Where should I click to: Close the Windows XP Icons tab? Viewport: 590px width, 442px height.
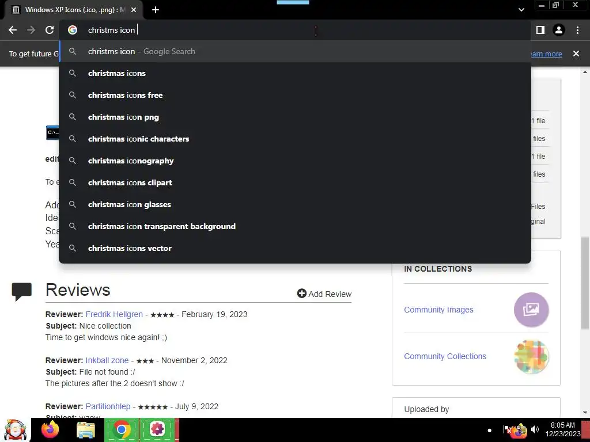134,10
